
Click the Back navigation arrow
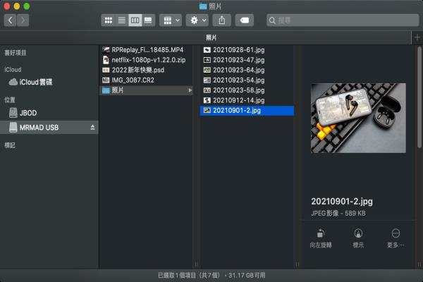coord(11,20)
